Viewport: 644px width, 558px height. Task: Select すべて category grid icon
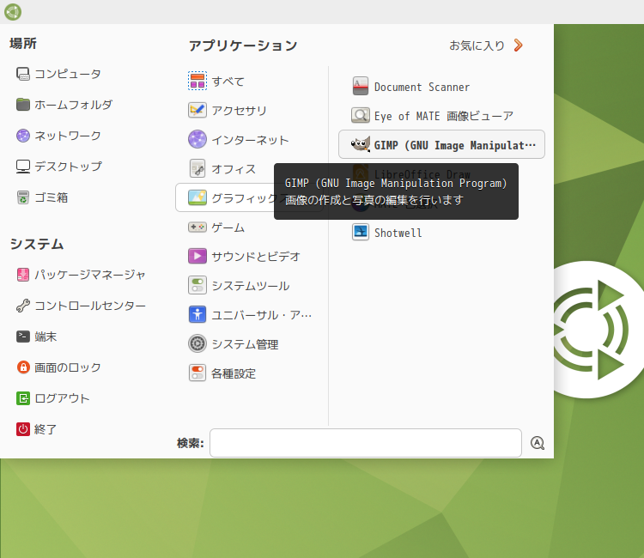click(x=197, y=81)
